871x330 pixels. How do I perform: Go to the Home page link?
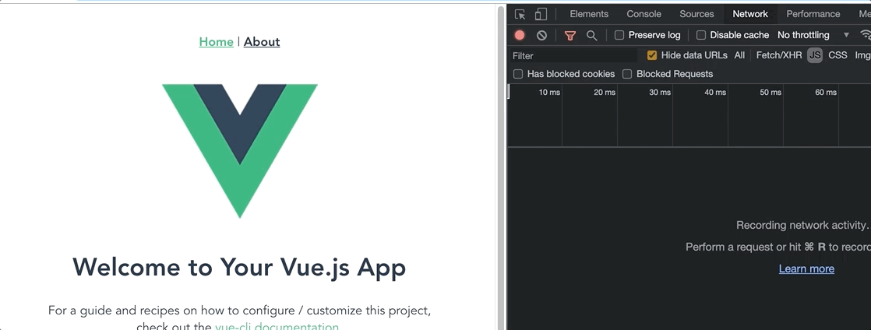point(216,41)
